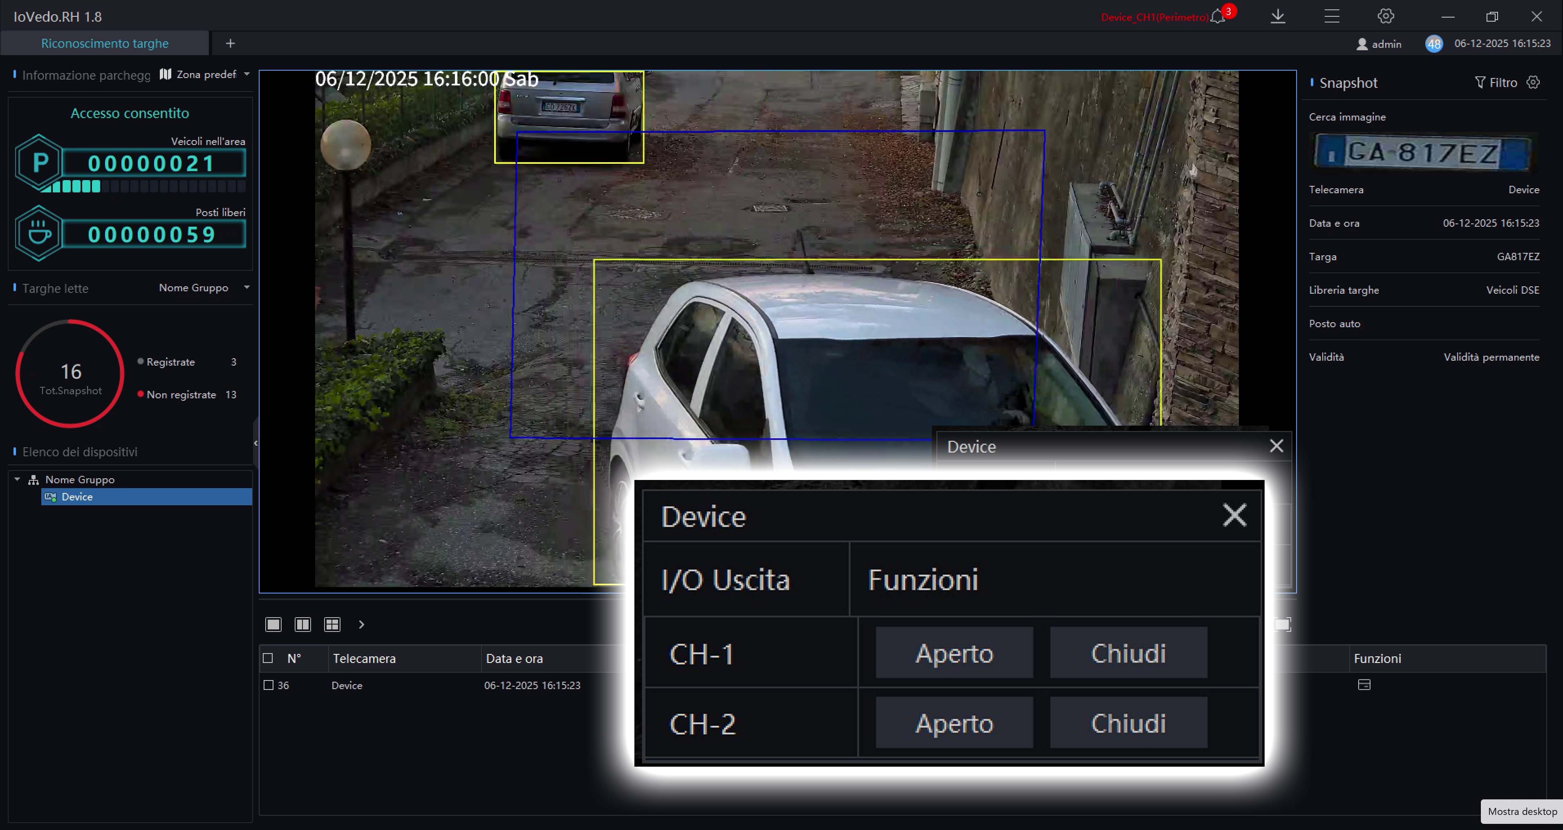
Task: Switch to two-pane split layout icon
Action: [x=303, y=625]
